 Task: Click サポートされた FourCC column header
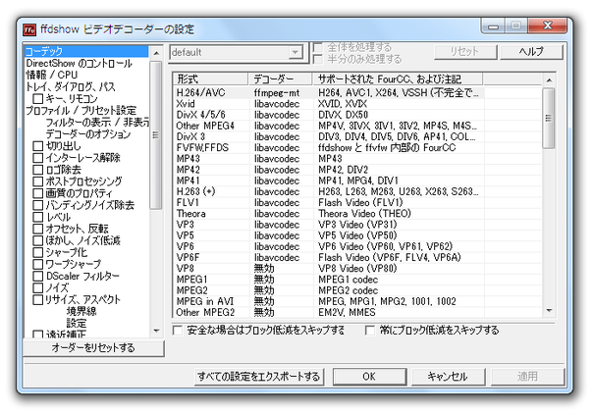coord(398,79)
